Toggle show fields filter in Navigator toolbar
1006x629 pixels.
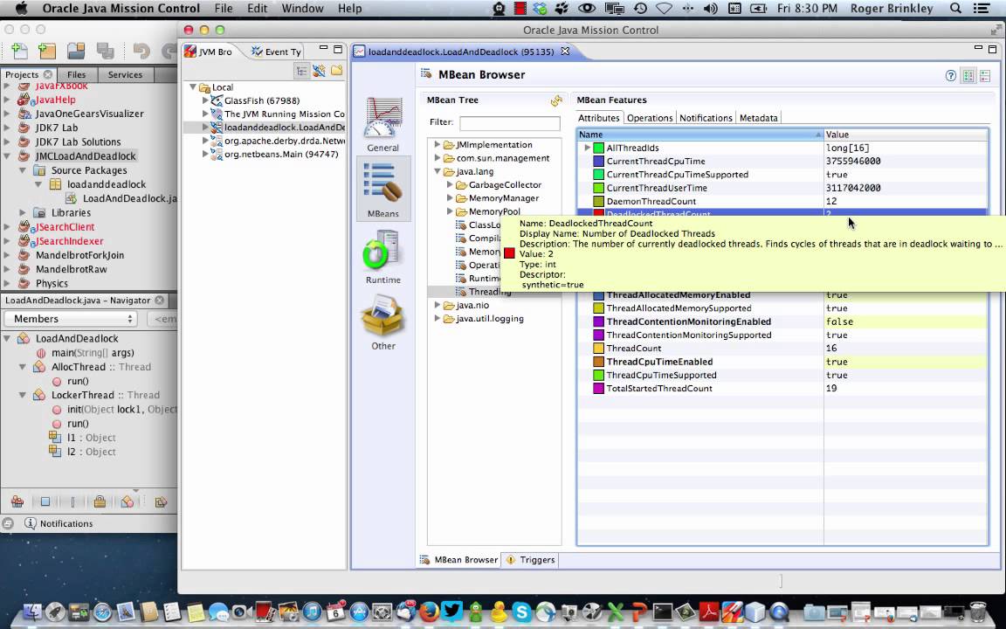45,502
